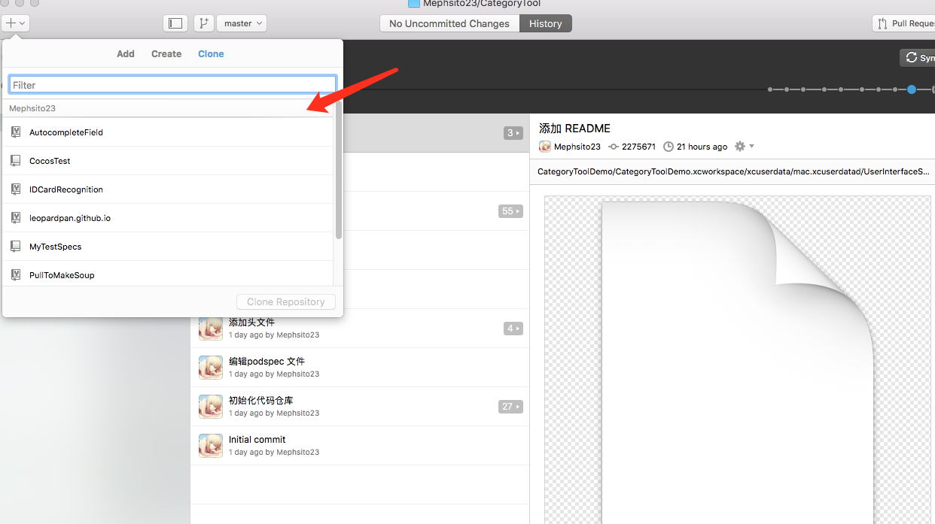Viewport: 935px width, 524px height.
Task: Switch to the Create tab
Action: (x=166, y=54)
